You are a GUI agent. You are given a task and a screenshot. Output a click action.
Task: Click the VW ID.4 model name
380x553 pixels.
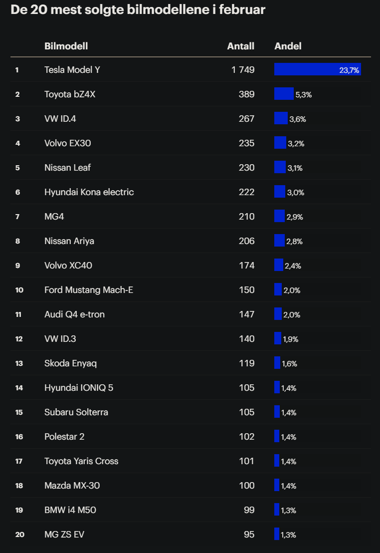[x=60, y=118]
